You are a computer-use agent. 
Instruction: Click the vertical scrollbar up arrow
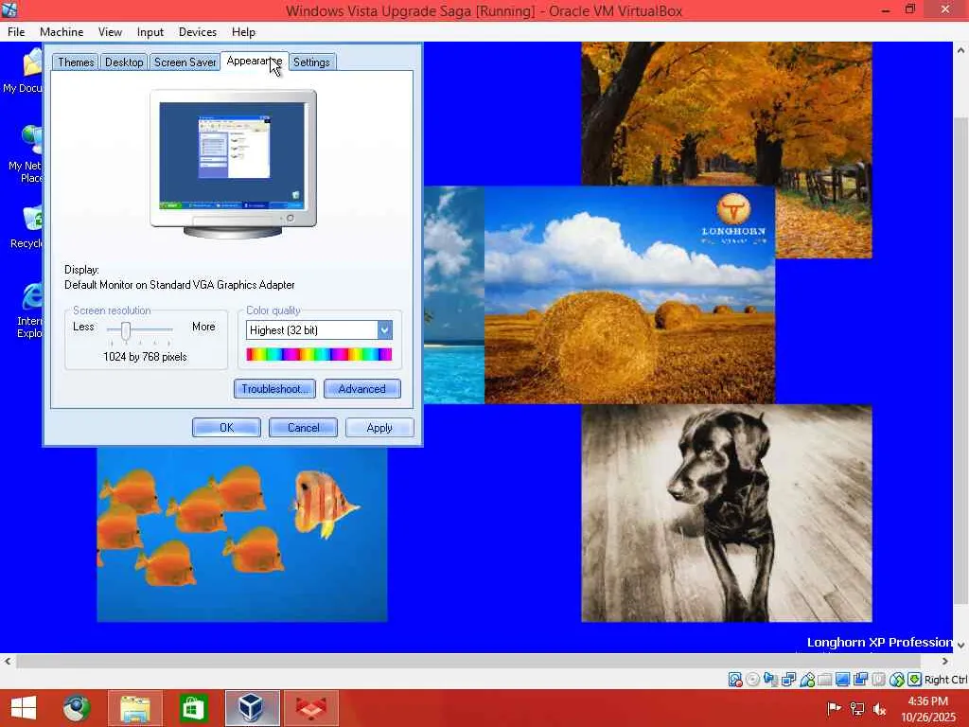point(961,50)
